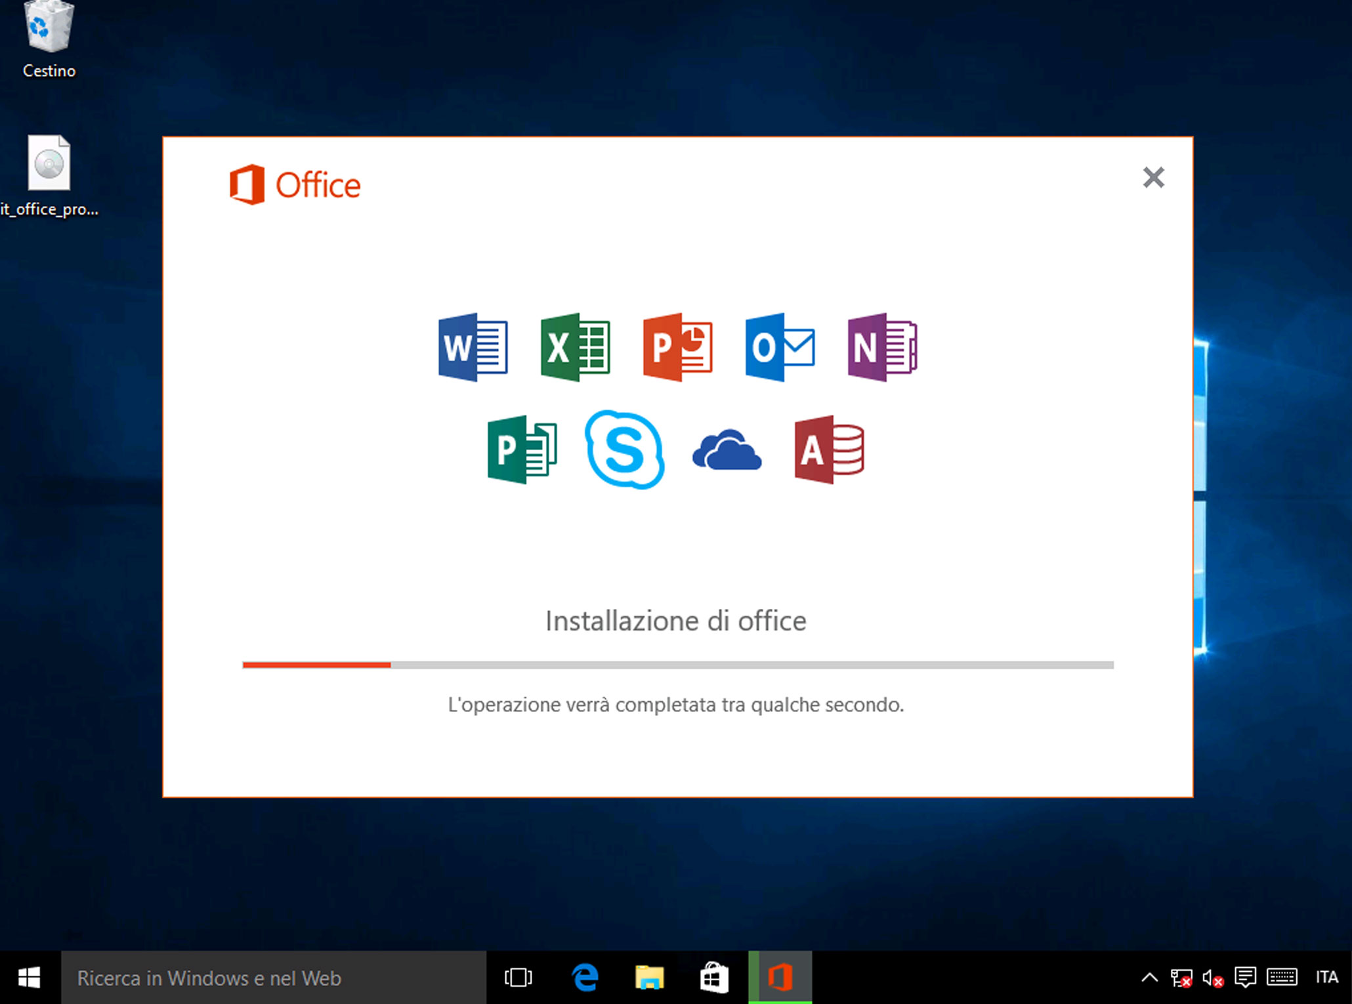Click the OneNote icon in the installer

coord(882,347)
